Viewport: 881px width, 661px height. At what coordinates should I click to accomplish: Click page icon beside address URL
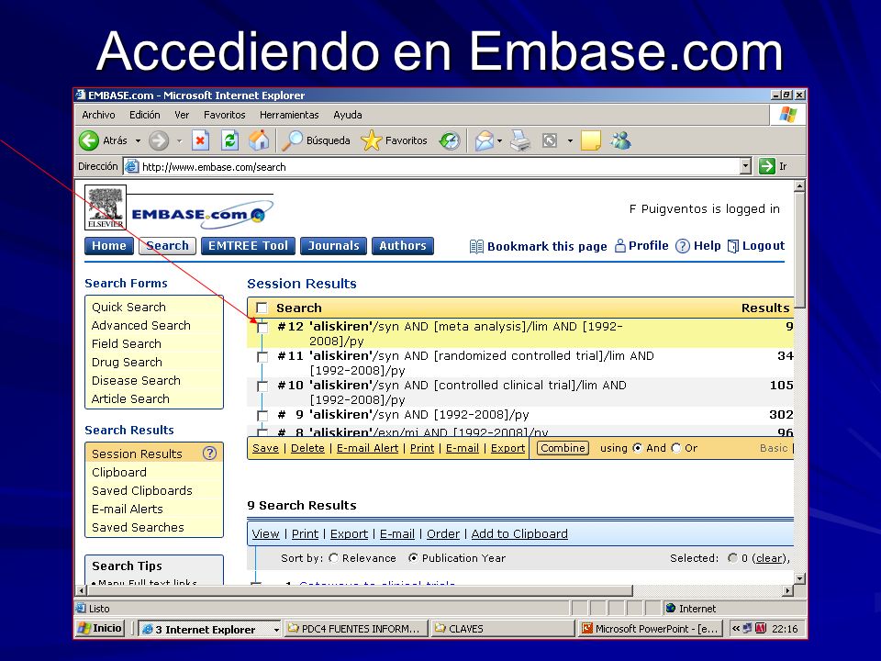131,166
